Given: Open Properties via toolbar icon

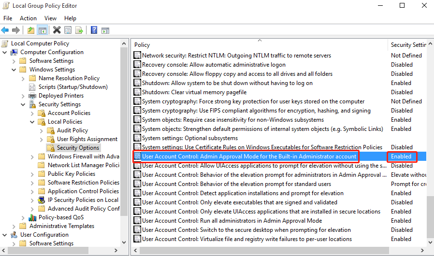Looking at the screenshot, I should [x=68, y=30].
